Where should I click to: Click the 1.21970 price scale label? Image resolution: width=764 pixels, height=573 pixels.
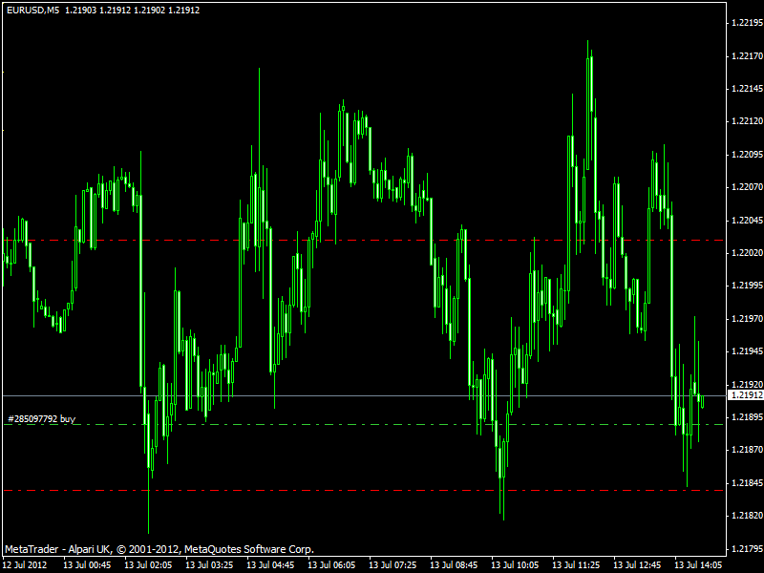tap(748, 319)
